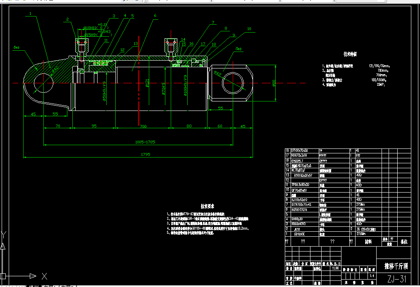This screenshot has width=420, height=287.
Task: Click the 1005-1705 stroke range dimension
Action: point(145,142)
